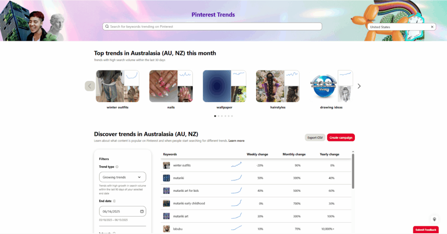The height and width of the screenshot is (234, 447).
Task: Click the Pinterest Trends title
Action: coord(213,14)
